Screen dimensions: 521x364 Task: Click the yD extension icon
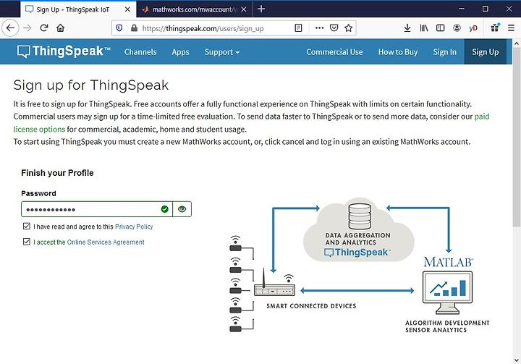pos(473,28)
